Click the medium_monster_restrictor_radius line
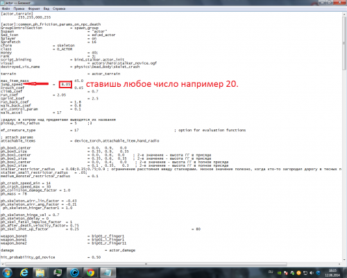 pos(49,177)
